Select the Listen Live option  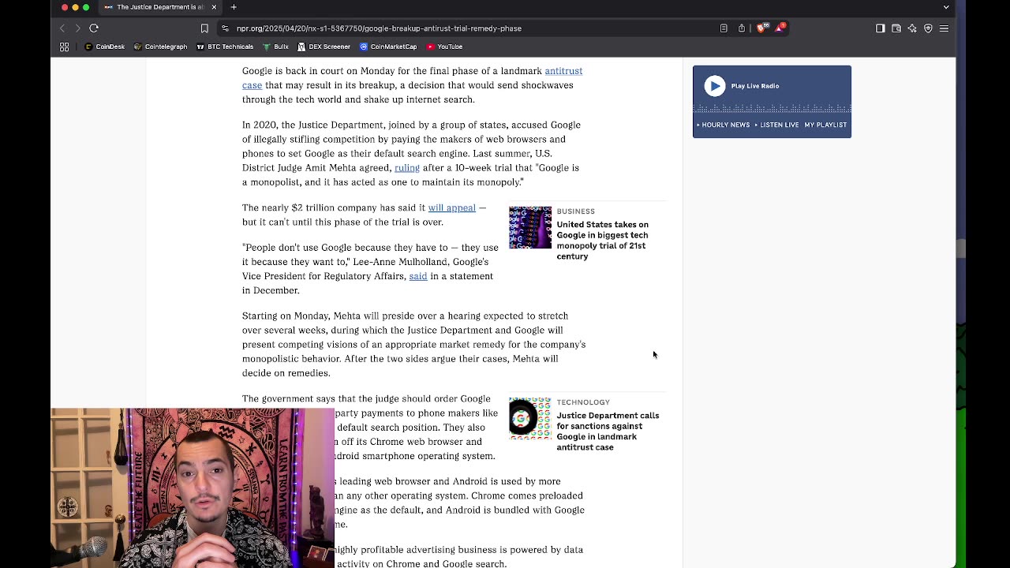(x=777, y=125)
